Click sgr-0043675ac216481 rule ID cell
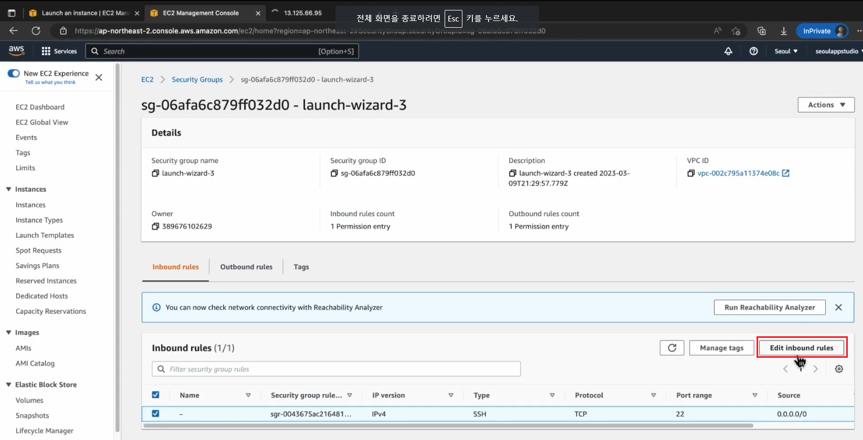Image resolution: width=863 pixels, height=440 pixels. [x=310, y=414]
